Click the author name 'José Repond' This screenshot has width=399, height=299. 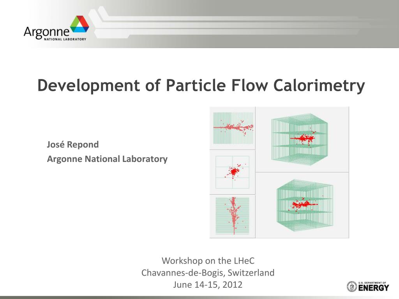pos(73,144)
